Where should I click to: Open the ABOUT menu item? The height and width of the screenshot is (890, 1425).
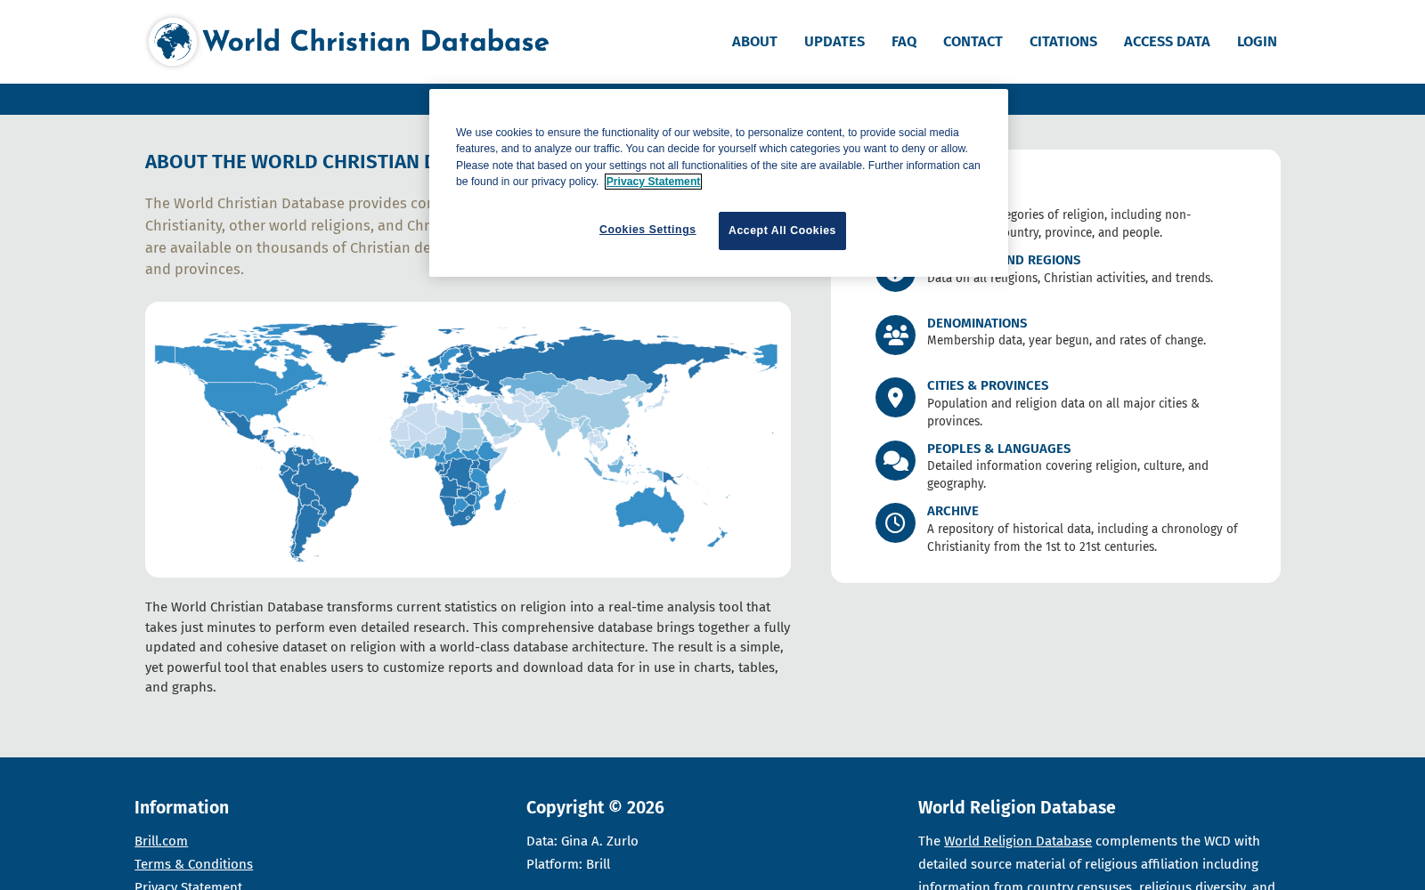[x=754, y=42]
